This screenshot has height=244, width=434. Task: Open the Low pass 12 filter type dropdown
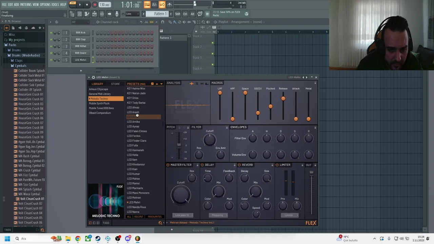tap(182, 215)
